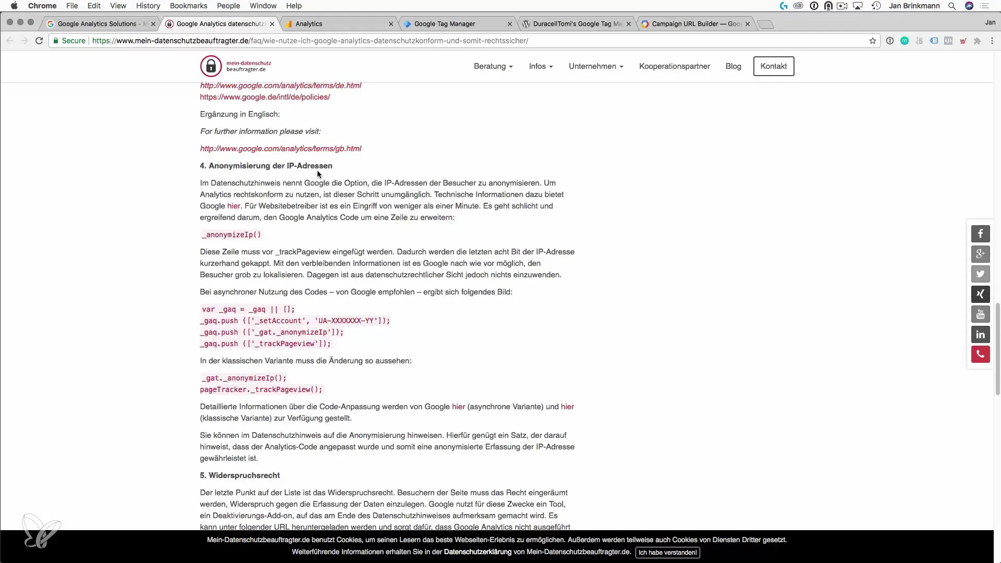Click 'hier' link for klassische Variante
Image resolution: width=1001 pixels, height=563 pixels.
[567, 407]
